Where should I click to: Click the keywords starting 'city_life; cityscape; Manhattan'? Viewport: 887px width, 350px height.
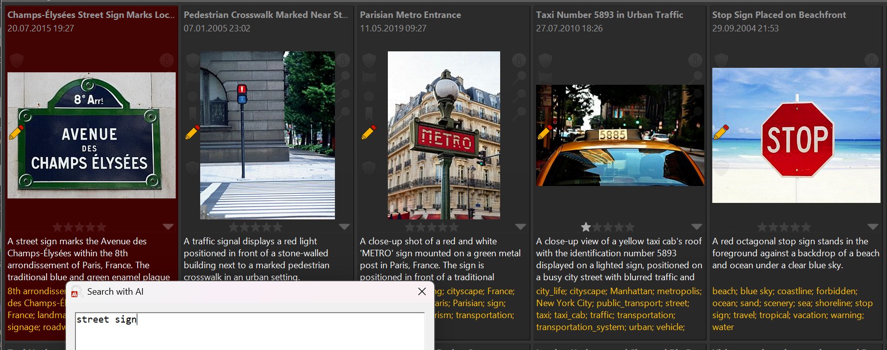click(619, 309)
